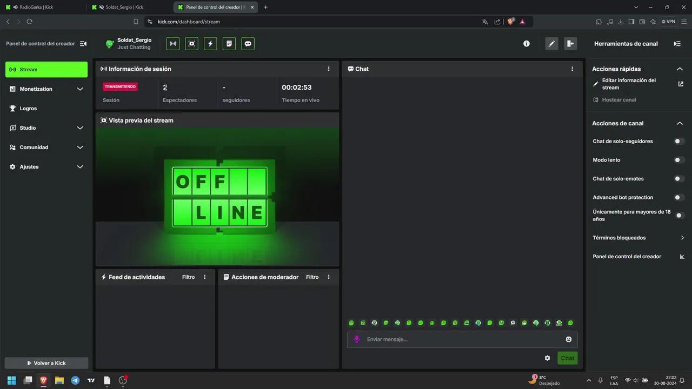
Task: Click the activity feed lightning icon in header
Action: [x=210, y=44]
